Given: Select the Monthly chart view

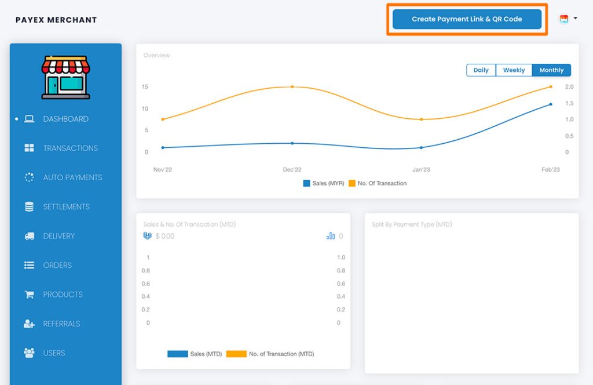Looking at the screenshot, I should pos(551,70).
